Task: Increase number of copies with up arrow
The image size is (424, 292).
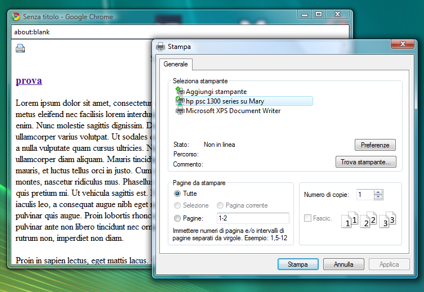Action: coord(378,192)
